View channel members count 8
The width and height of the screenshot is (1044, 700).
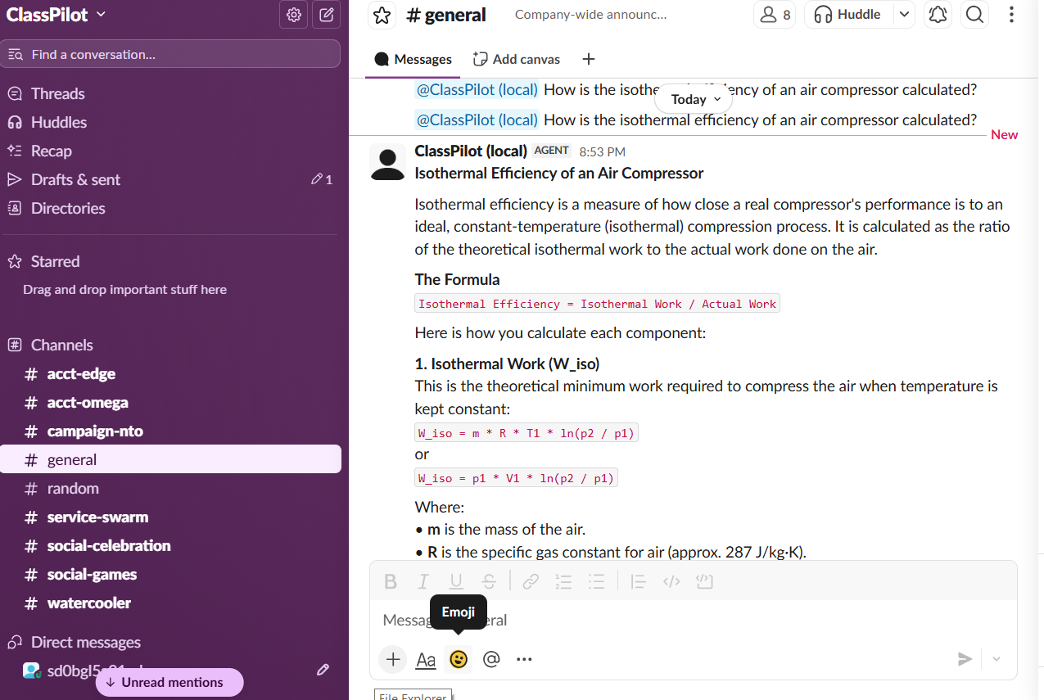[775, 15]
